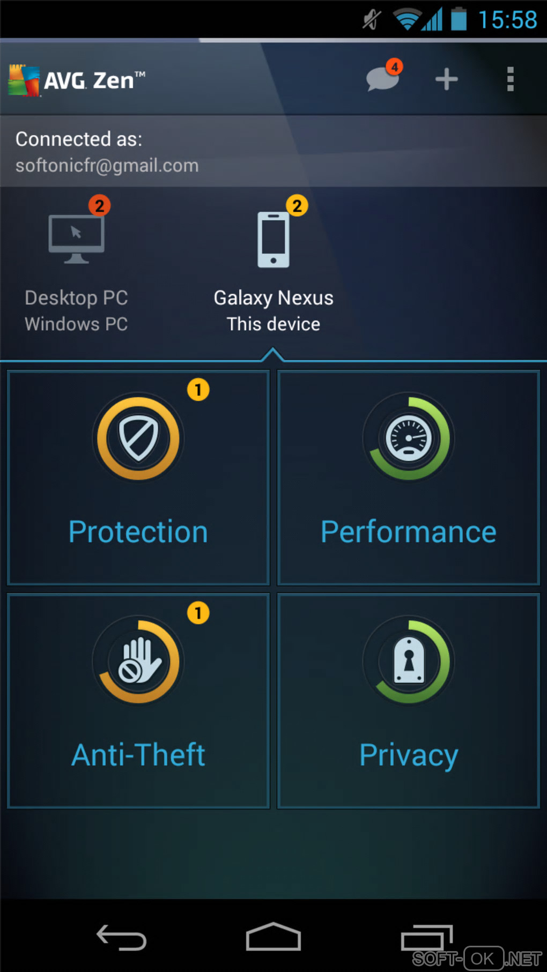The image size is (547, 972).
Task: Click the softonicfr@gmail.com account text
Action: click(x=107, y=166)
